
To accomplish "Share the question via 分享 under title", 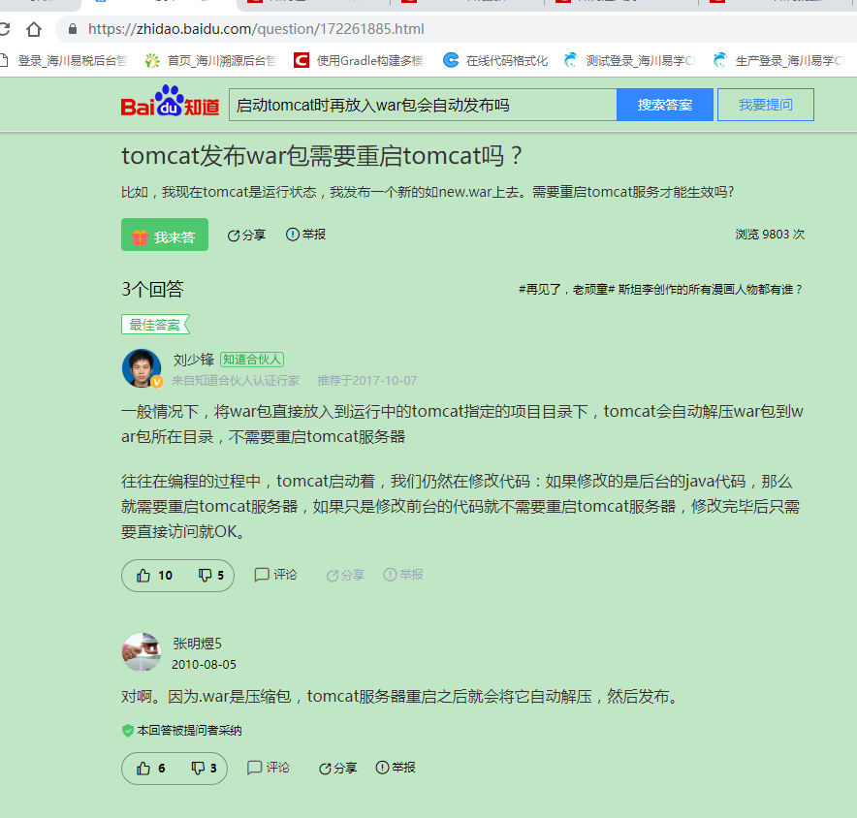I will (x=246, y=235).
